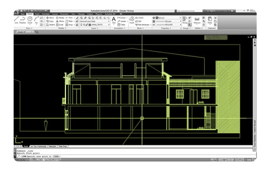Open a new drawing tab
270x171 pixels.
point(37,32)
